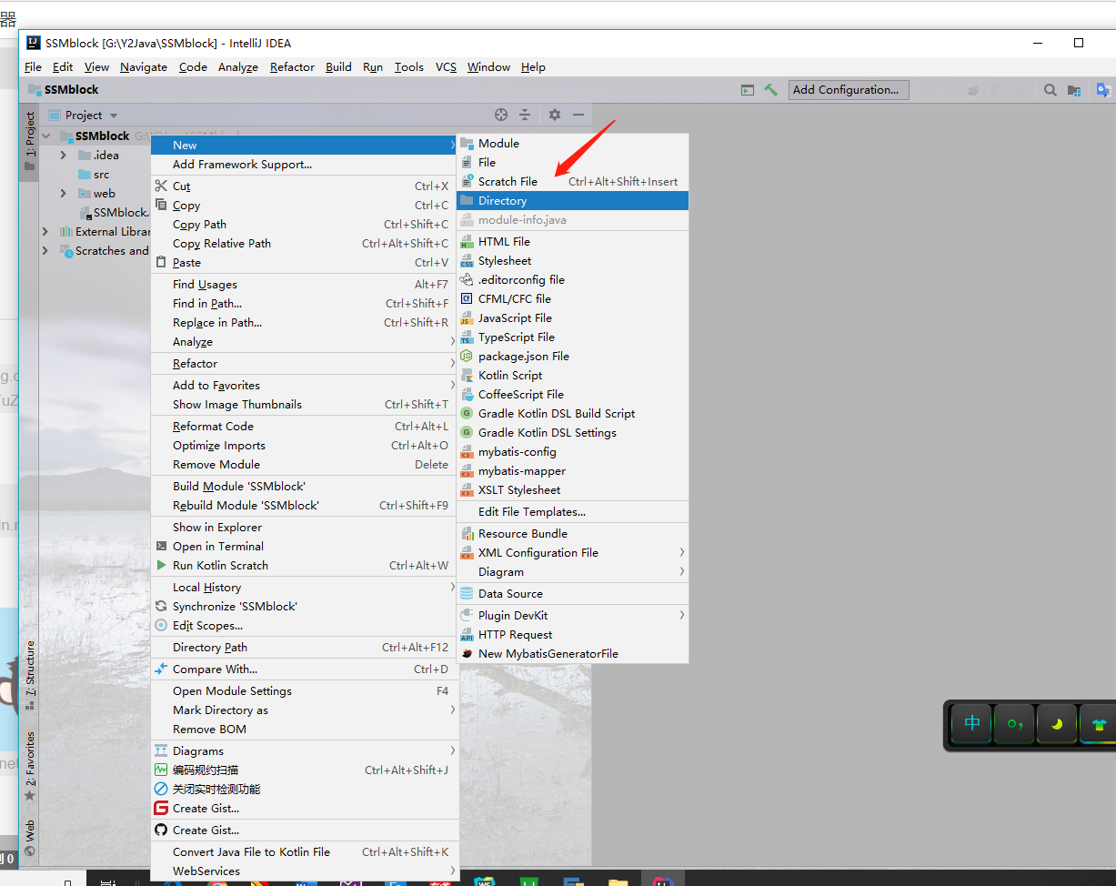Select the SSMblock.iml file in tree
Screen dimensions: 1116x886
click(113, 212)
